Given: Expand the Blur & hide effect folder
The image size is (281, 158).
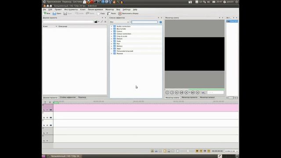Looking at the screenshot, I should coord(111,29).
